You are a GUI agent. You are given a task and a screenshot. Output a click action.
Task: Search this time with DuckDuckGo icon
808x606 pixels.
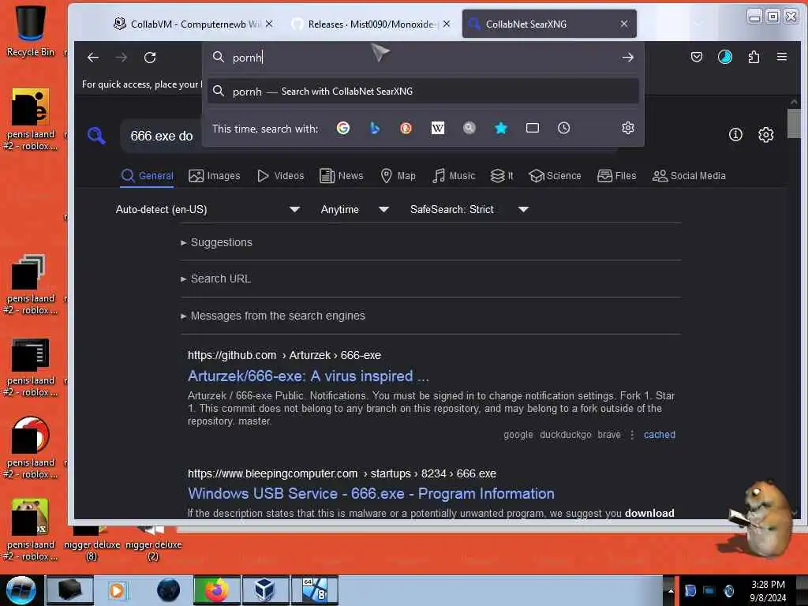(x=406, y=128)
